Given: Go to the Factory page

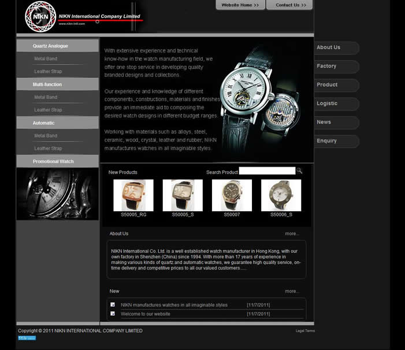Looking at the screenshot, I should (x=336, y=66).
